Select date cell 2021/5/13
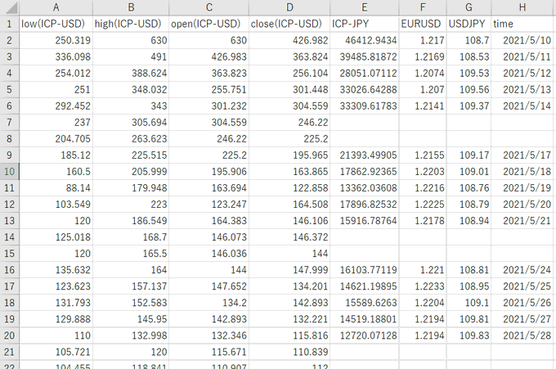556x369 pixels. click(x=523, y=89)
